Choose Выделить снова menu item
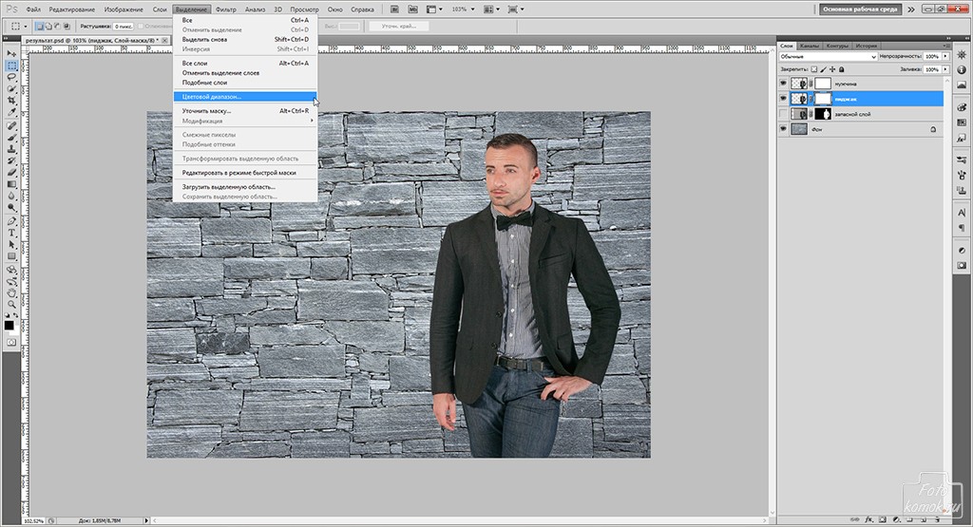The image size is (973, 527). [x=245, y=39]
